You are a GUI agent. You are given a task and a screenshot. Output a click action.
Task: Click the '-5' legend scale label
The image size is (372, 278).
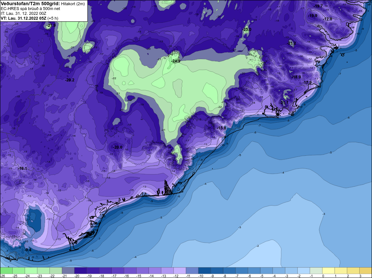[262, 276]
